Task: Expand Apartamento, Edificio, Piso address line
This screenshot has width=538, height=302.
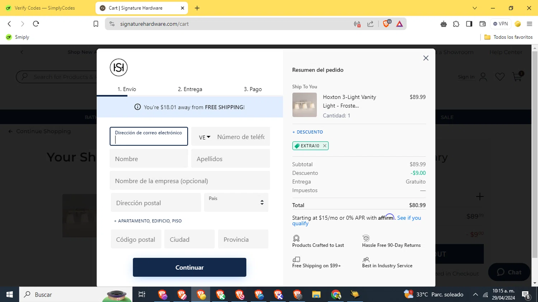Action: point(148,221)
